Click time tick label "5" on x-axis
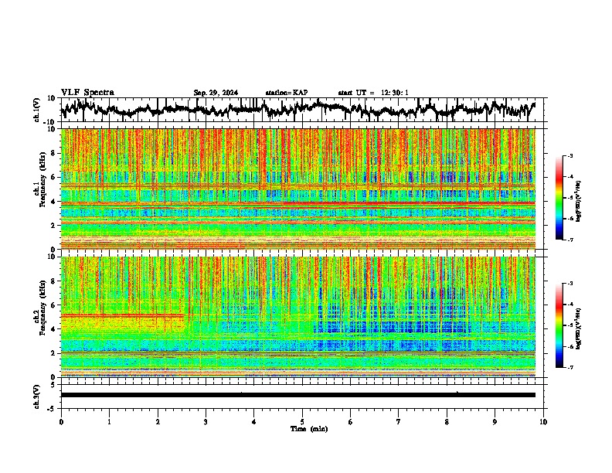The image size is (612, 473). 302,422
